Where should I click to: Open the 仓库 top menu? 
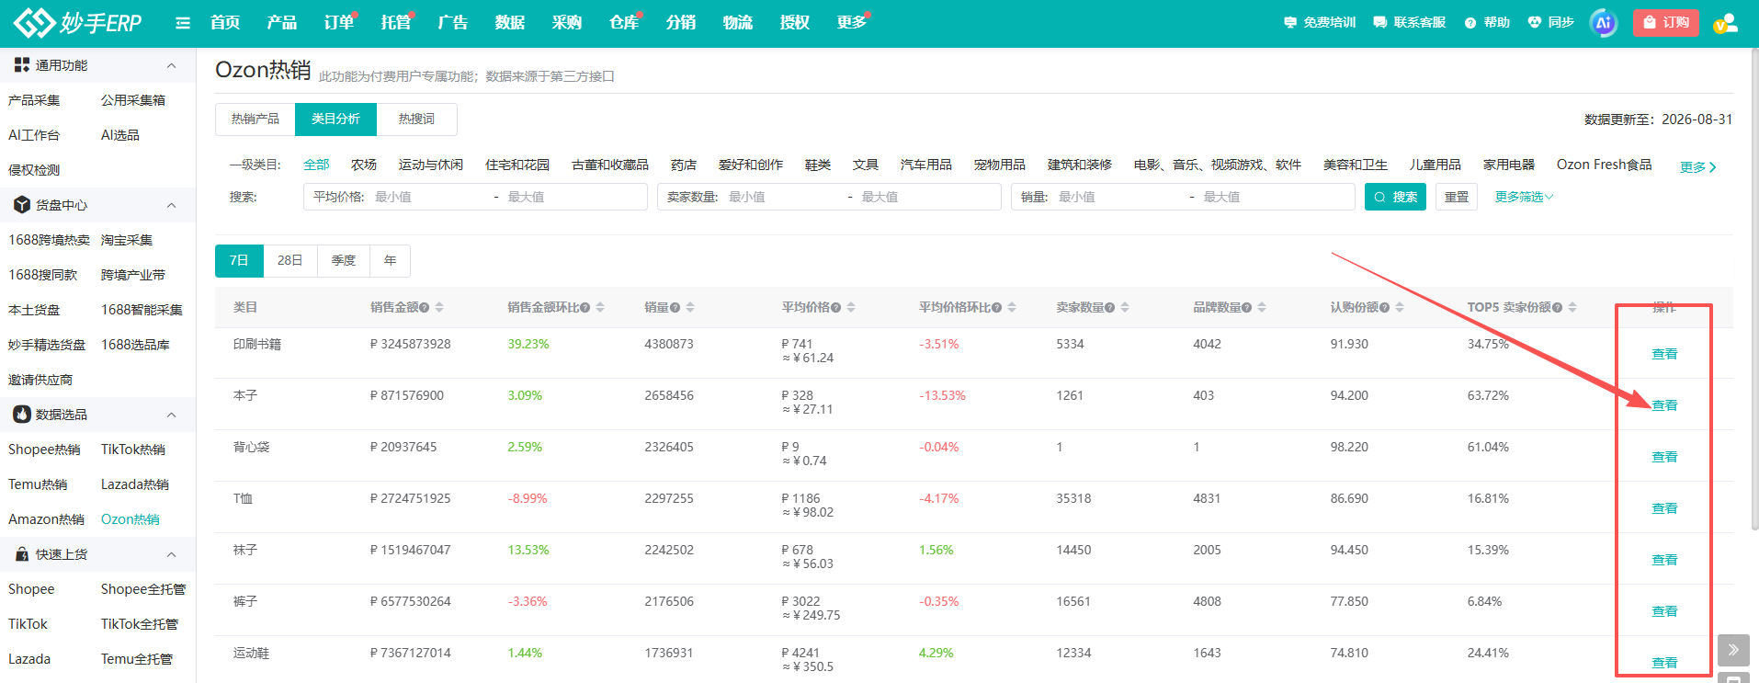coord(624,22)
